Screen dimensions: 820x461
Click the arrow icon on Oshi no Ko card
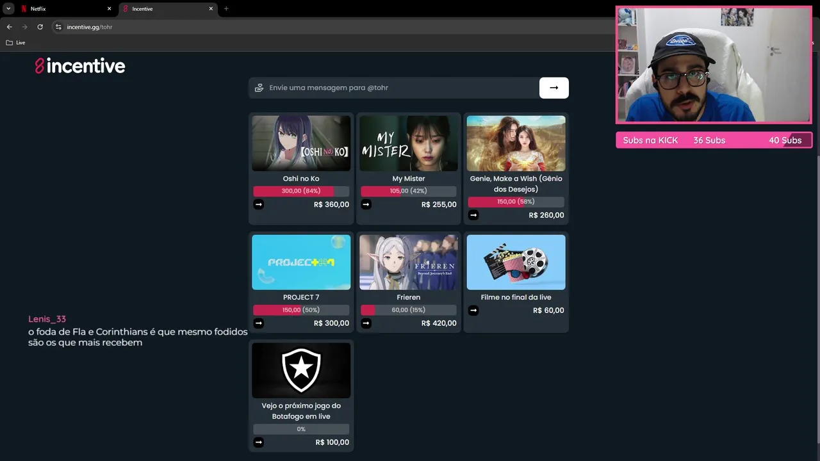tap(258, 204)
